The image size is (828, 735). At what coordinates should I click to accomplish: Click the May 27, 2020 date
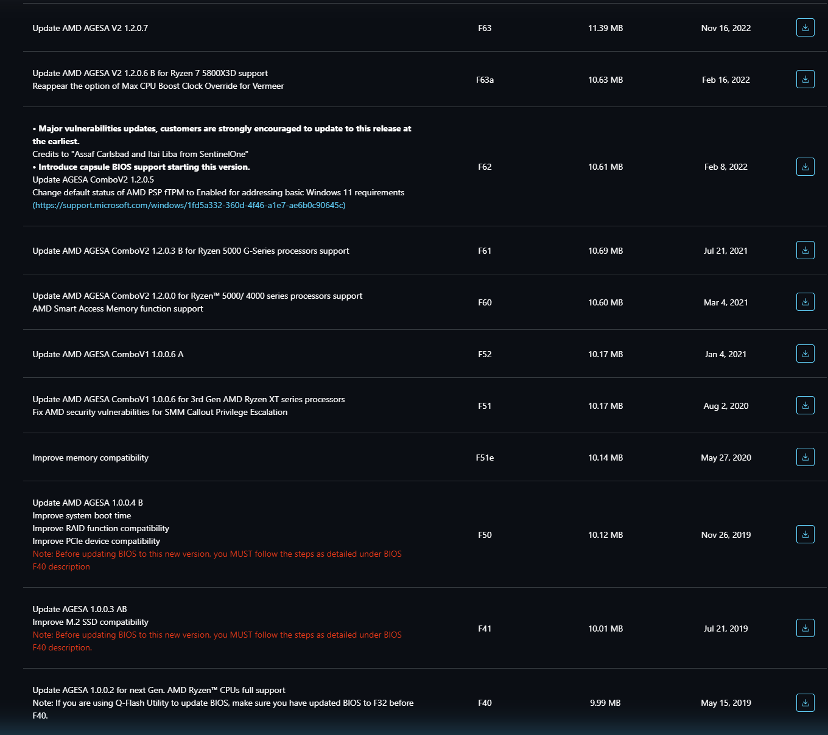click(x=726, y=458)
